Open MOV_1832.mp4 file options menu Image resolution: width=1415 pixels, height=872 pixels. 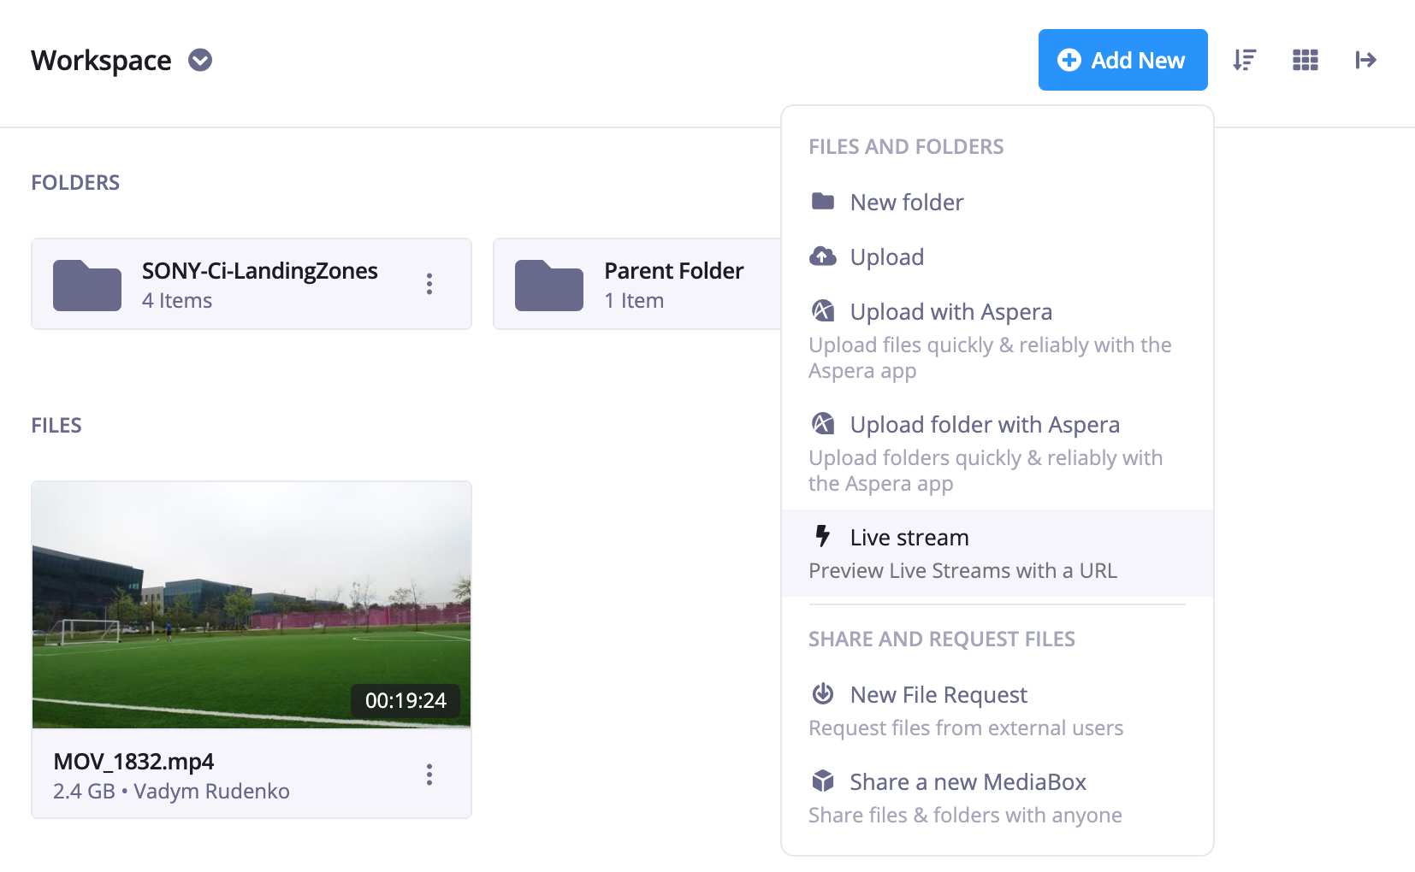coord(429,775)
